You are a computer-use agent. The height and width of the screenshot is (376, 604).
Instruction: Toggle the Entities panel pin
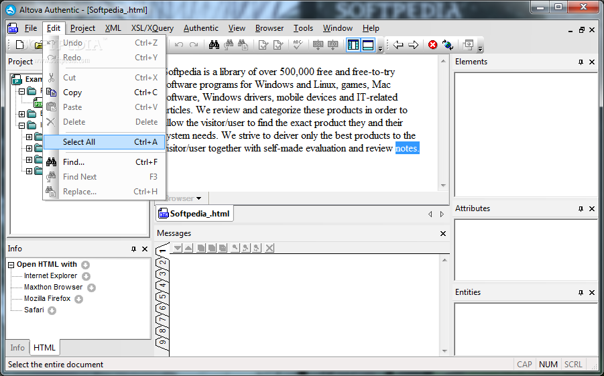click(581, 293)
